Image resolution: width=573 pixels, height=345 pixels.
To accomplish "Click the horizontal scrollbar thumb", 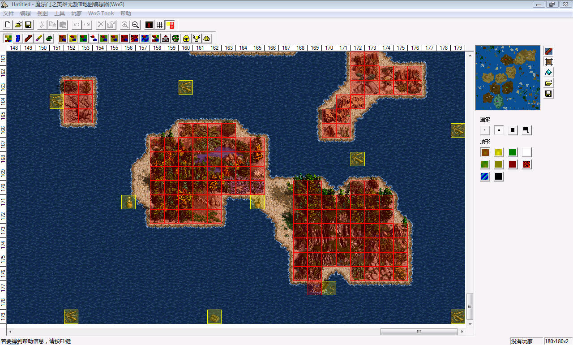I will coord(419,332).
